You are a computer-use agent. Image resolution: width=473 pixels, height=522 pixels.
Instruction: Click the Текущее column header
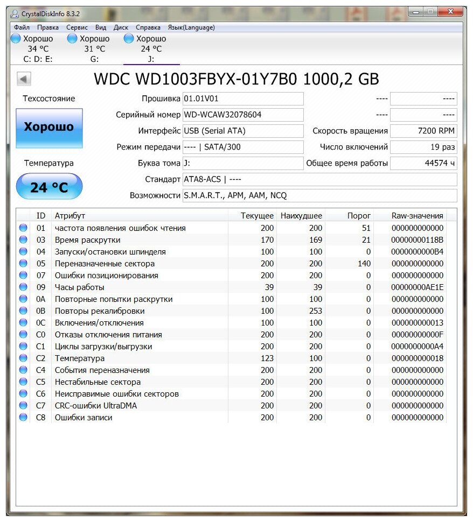click(x=253, y=216)
